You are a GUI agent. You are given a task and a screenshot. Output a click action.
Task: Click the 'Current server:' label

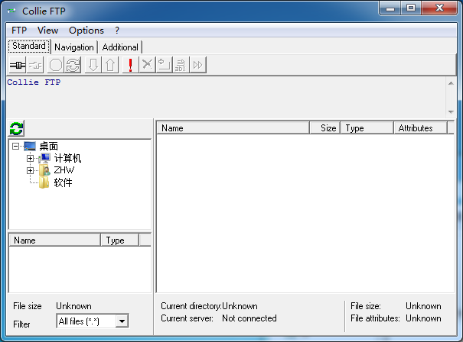pyautogui.click(x=187, y=318)
